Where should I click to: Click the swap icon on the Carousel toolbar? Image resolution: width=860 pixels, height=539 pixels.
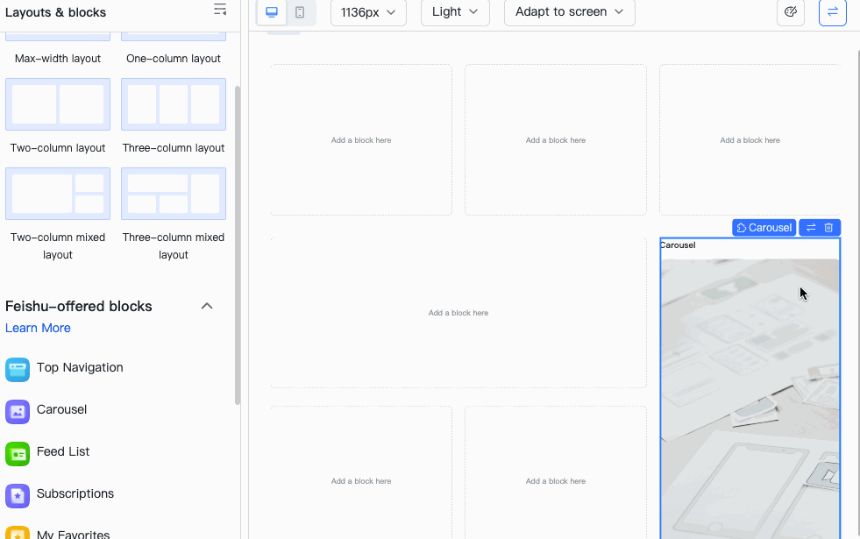pos(811,227)
